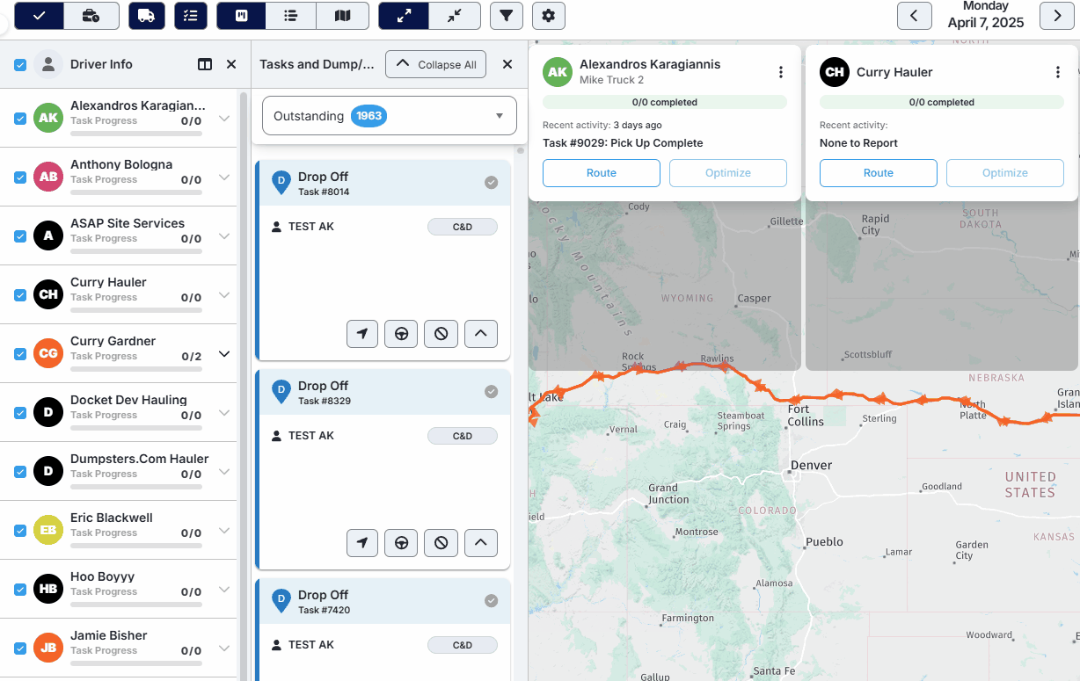Click steering wheel icon on Task #8329
Viewport: 1080px width, 681px height.
[401, 543]
